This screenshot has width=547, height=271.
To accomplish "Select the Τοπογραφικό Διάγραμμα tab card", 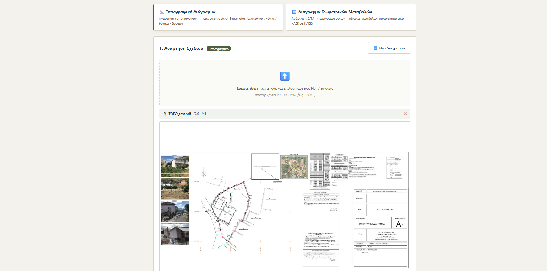I will pos(218,17).
